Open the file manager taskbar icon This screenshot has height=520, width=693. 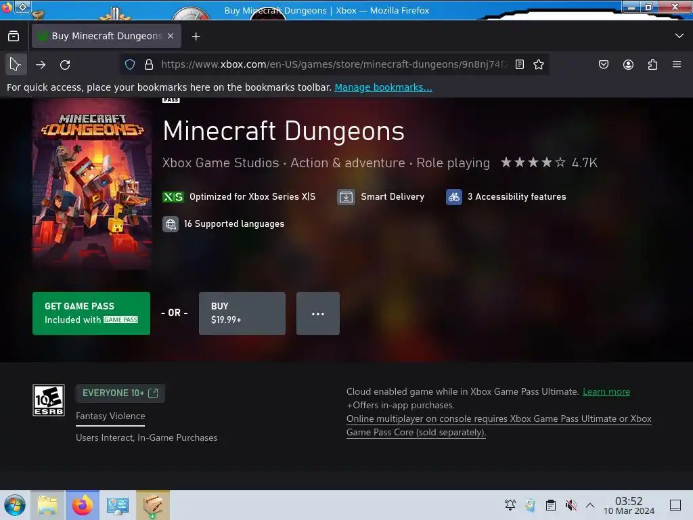(47, 505)
